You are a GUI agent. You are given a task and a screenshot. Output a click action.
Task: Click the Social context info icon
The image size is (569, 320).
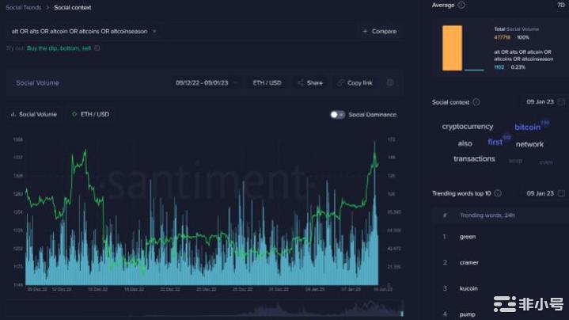(x=476, y=102)
